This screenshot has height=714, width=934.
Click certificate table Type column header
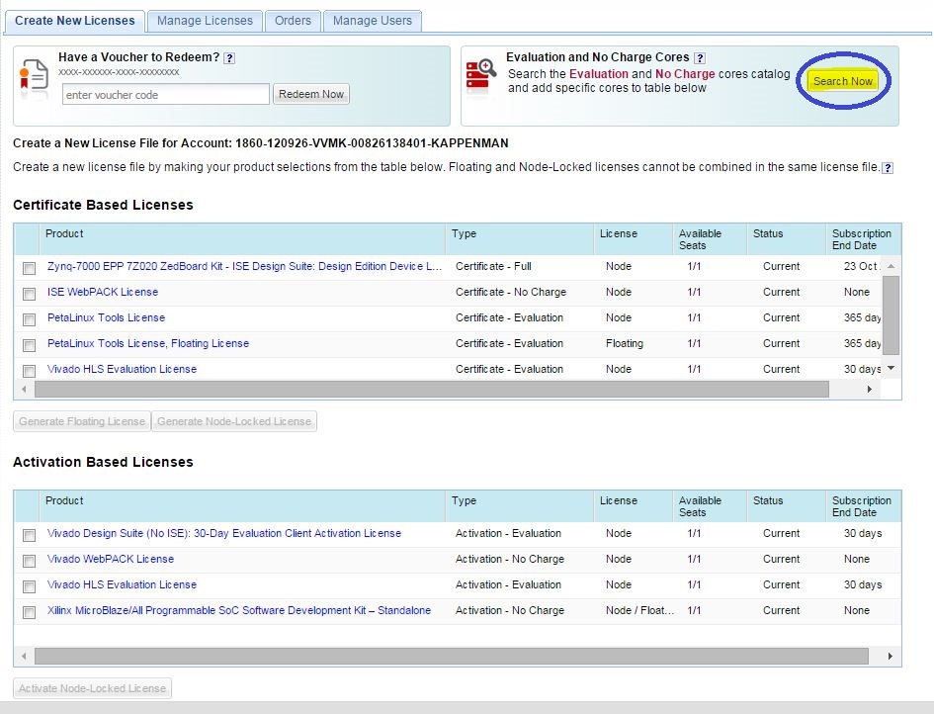(520, 239)
